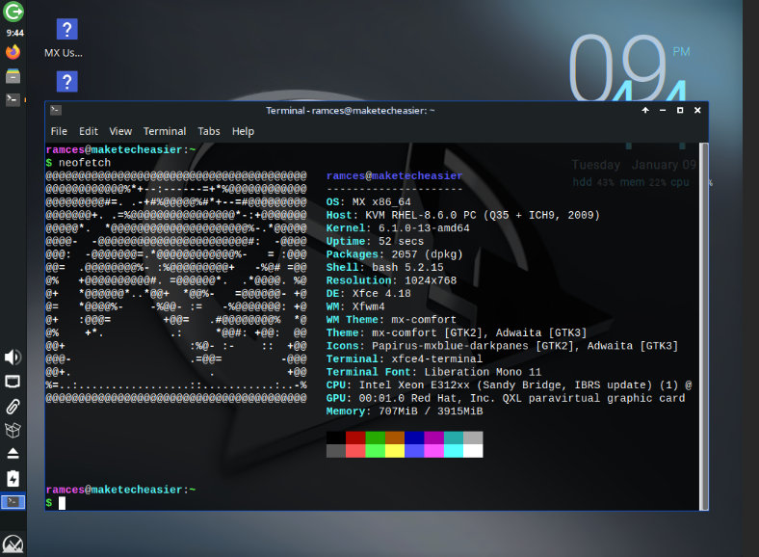This screenshot has width=759, height=557.
Task: Click the display icon in side panel
Action: pyautogui.click(x=13, y=382)
